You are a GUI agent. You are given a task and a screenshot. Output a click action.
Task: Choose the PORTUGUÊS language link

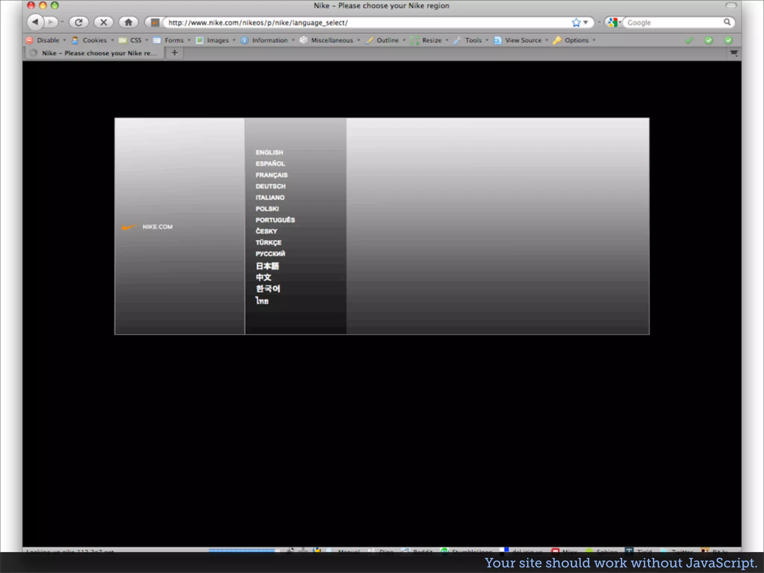[275, 220]
